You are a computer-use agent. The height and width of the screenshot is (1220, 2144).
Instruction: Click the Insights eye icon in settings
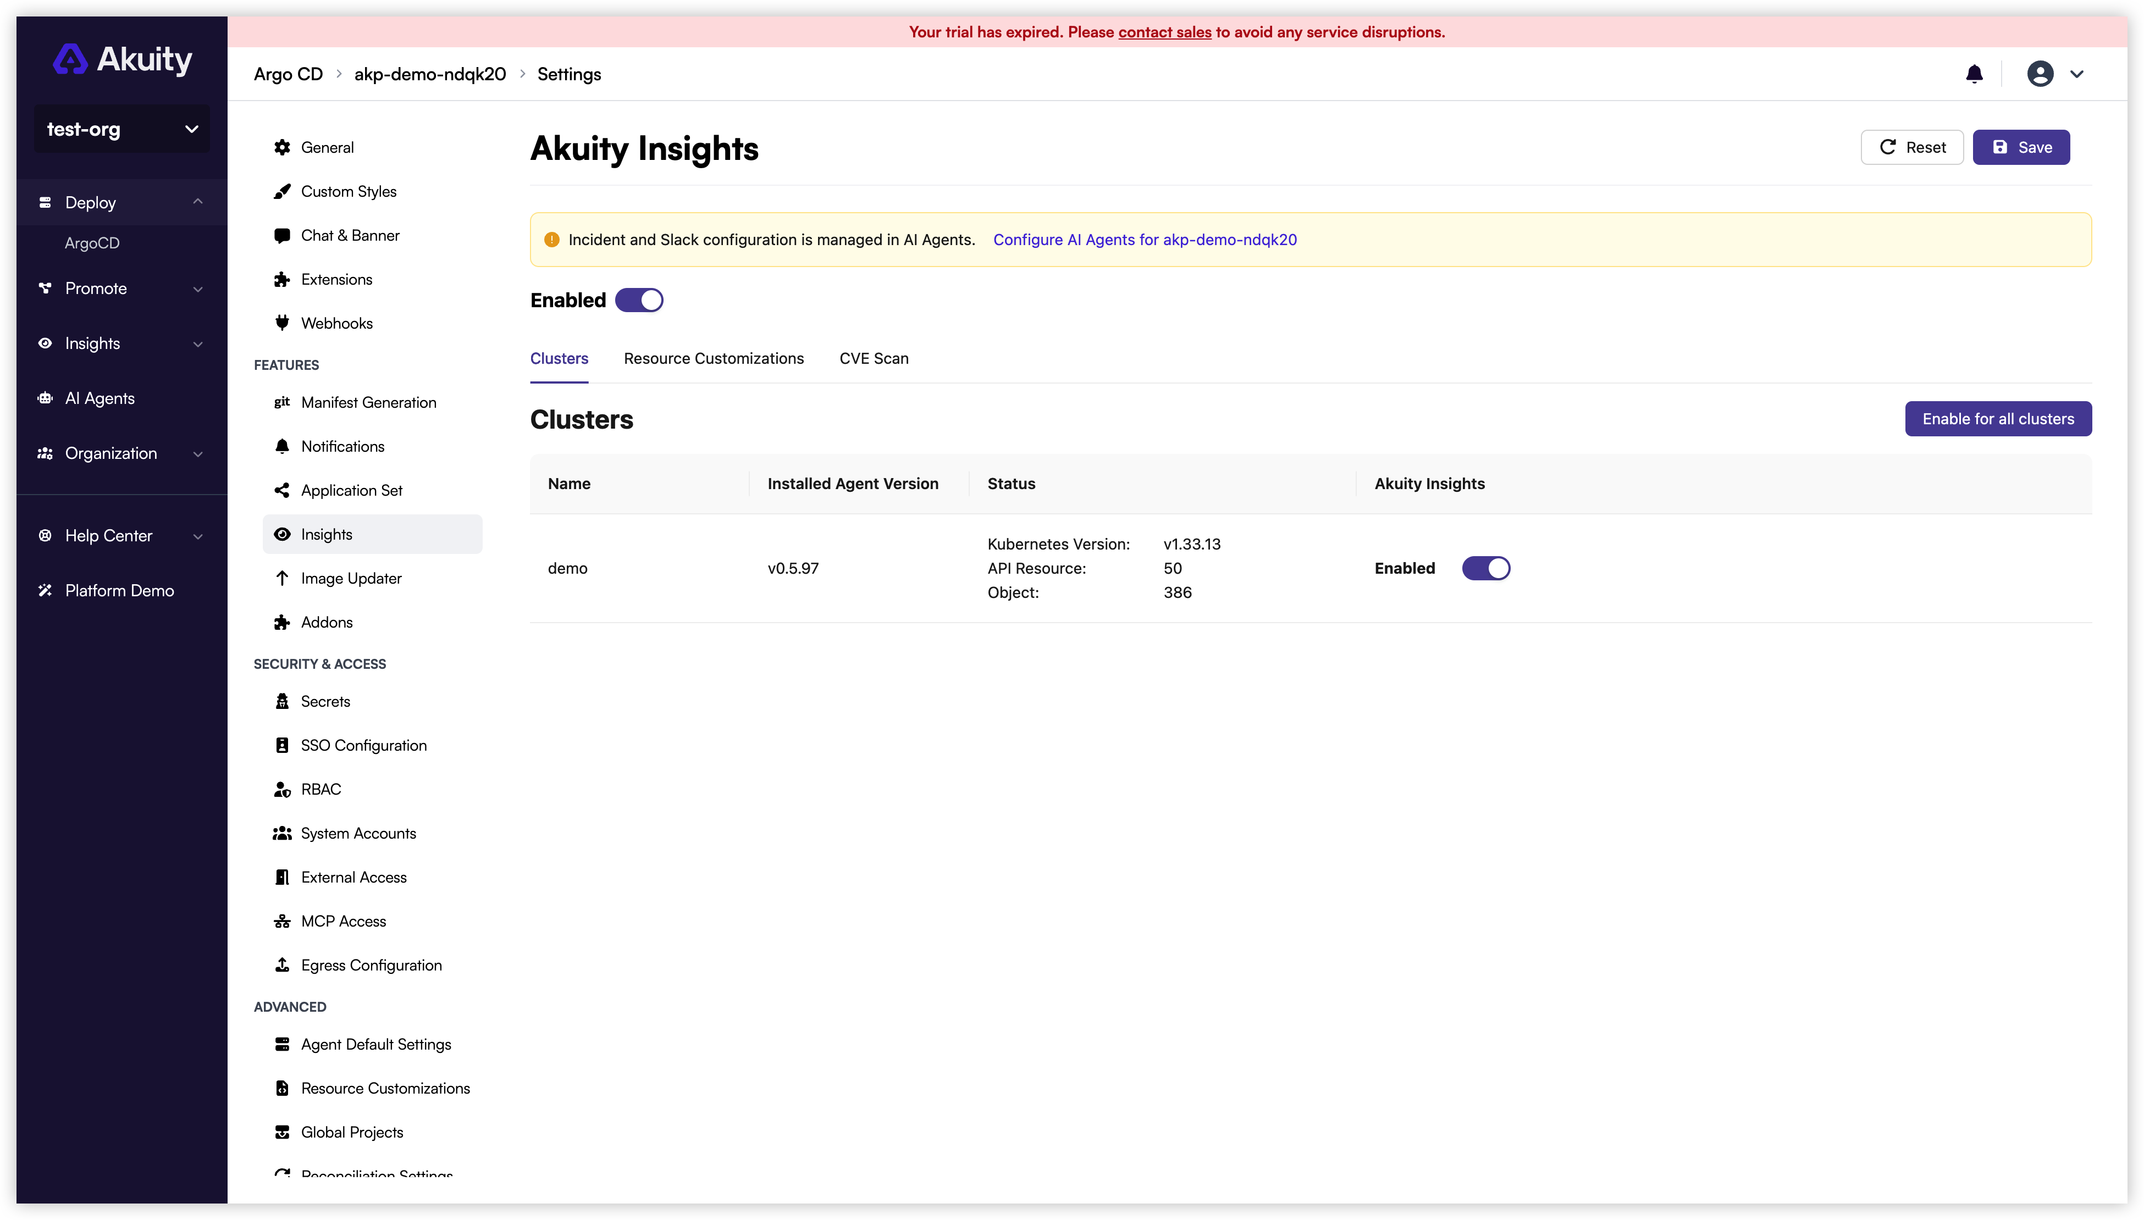283,535
